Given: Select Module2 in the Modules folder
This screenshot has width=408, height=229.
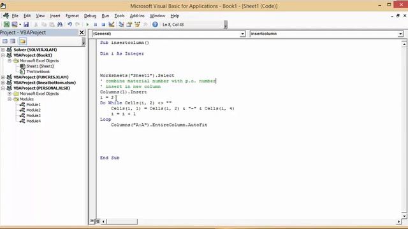Looking at the screenshot, I should pos(33,110).
